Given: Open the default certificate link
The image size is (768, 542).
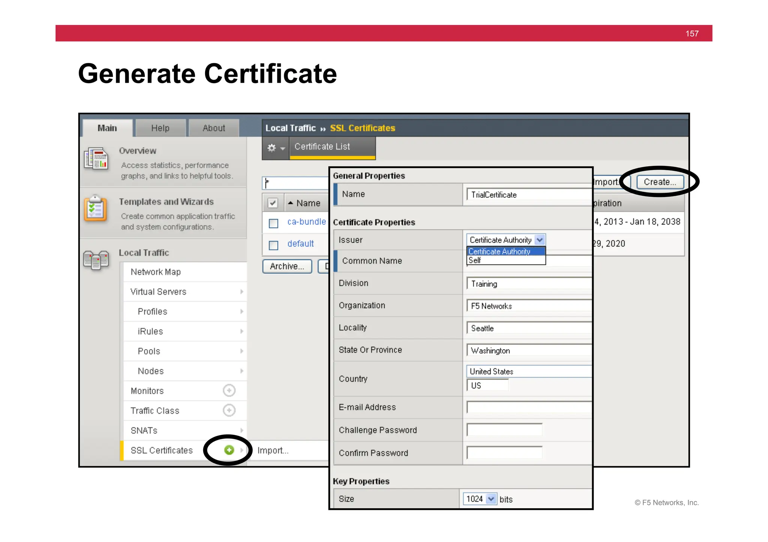Looking at the screenshot, I should tap(300, 243).
